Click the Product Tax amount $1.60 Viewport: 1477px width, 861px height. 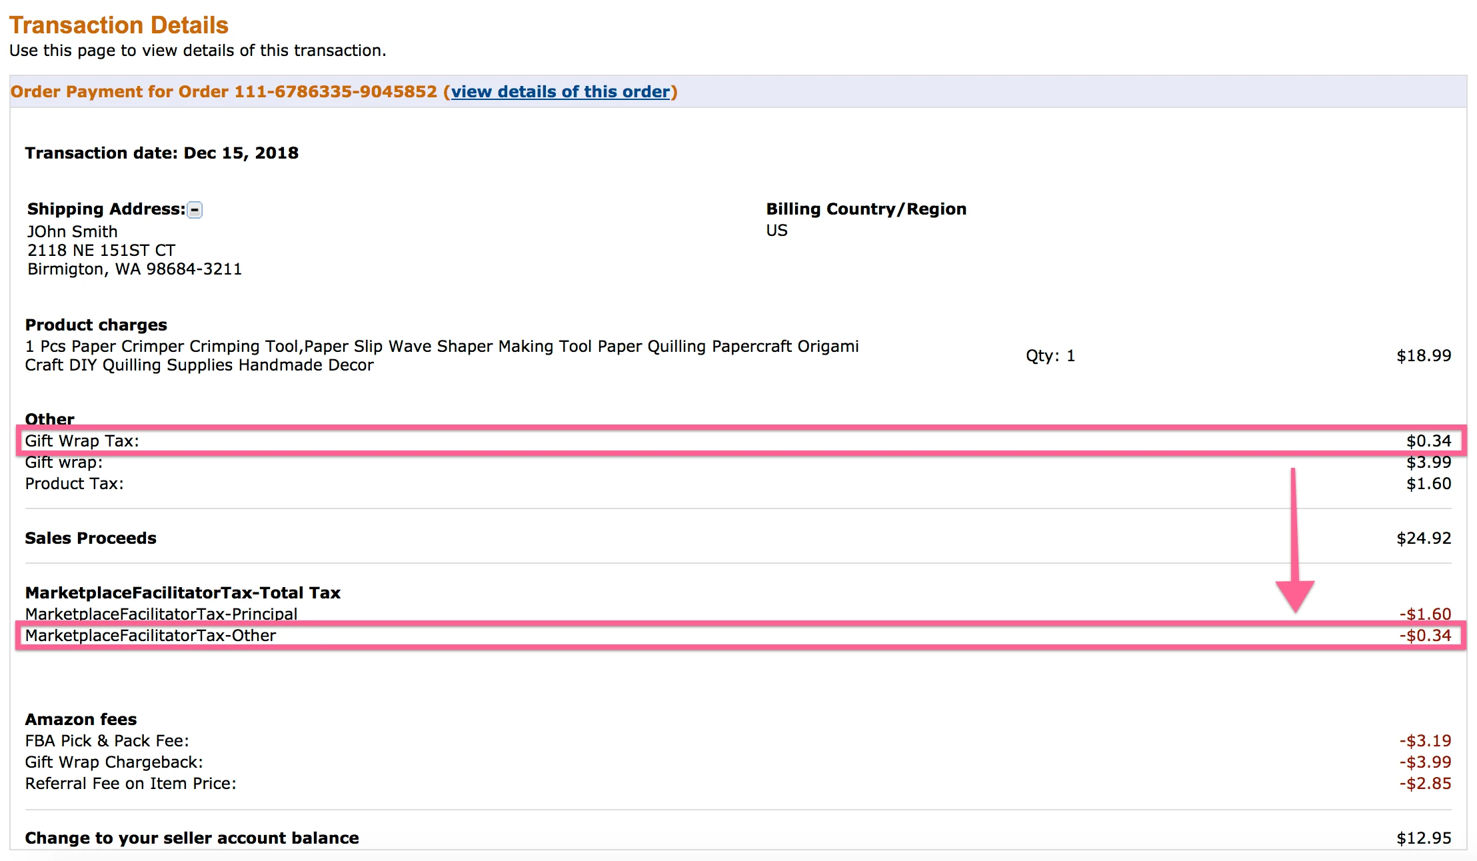(x=1428, y=484)
